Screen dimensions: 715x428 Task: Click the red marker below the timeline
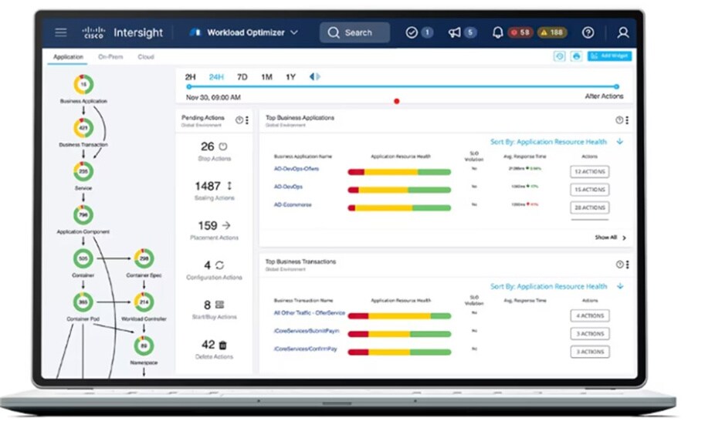coord(397,101)
